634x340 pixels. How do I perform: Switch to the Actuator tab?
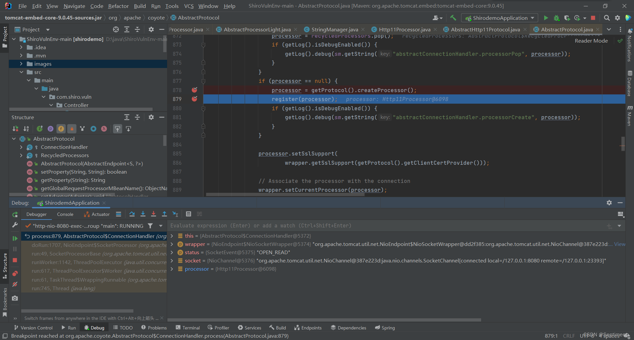click(x=97, y=214)
